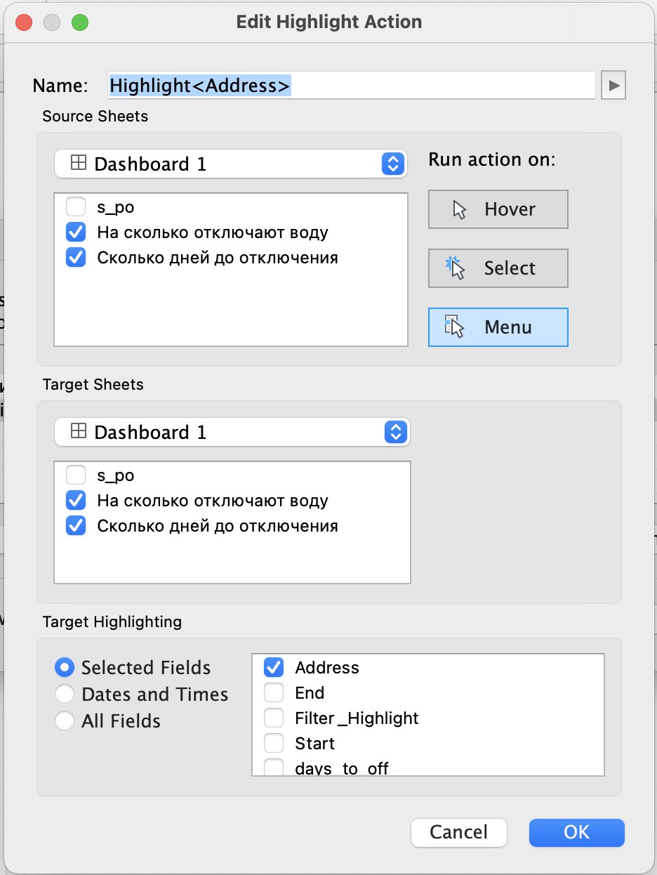This screenshot has width=657, height=875.
Task: Click the Select action cursor icon
Action: click(x=455, y=268)
